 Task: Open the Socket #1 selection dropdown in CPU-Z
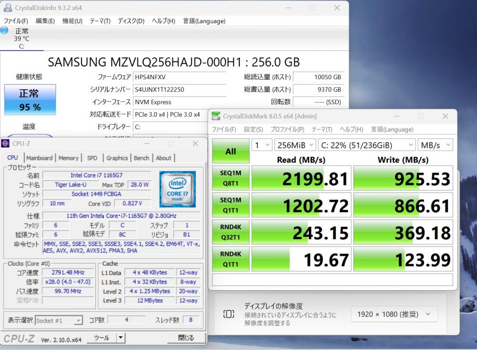(59, 320)
